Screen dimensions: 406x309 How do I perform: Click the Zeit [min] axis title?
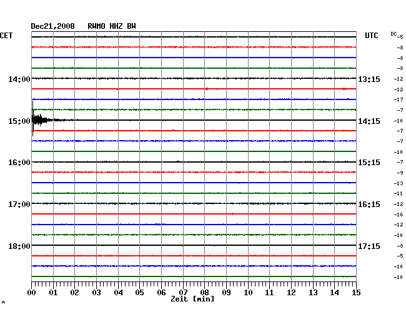click(x=192, y=299)
